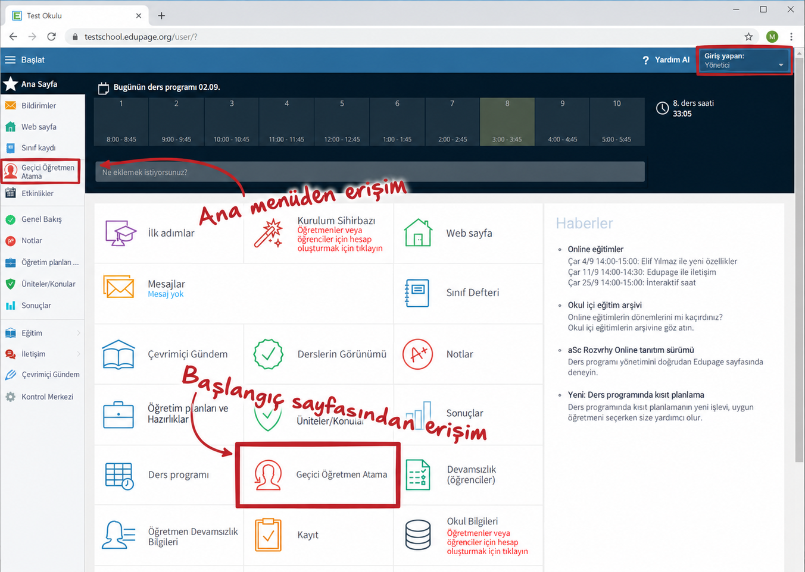The width and height of the screenshot is (805, 572).
Task: Expand the Eğitim sidebar submenu
Action: [x=42, y=333]
